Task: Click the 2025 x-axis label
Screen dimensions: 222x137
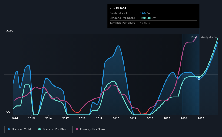Action: (x=201, y=118)
